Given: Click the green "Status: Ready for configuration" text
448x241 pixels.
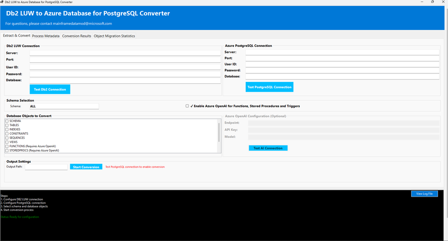Looking at the screenshot, I should pyautogui.click(x=19, y=217).
